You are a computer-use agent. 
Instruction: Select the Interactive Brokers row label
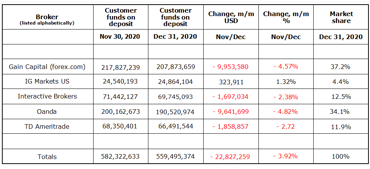[47, 96]
